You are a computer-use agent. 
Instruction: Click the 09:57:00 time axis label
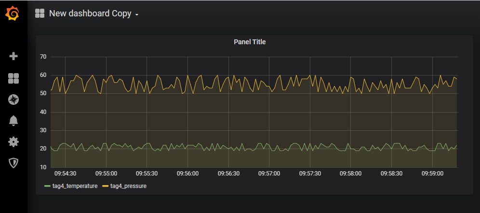(269, 173)
